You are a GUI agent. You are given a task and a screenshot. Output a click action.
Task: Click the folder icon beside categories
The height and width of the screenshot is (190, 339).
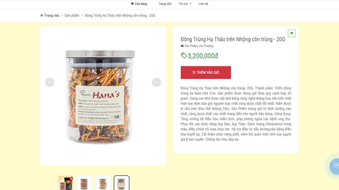pyautogui.click(x=182, y=46)
